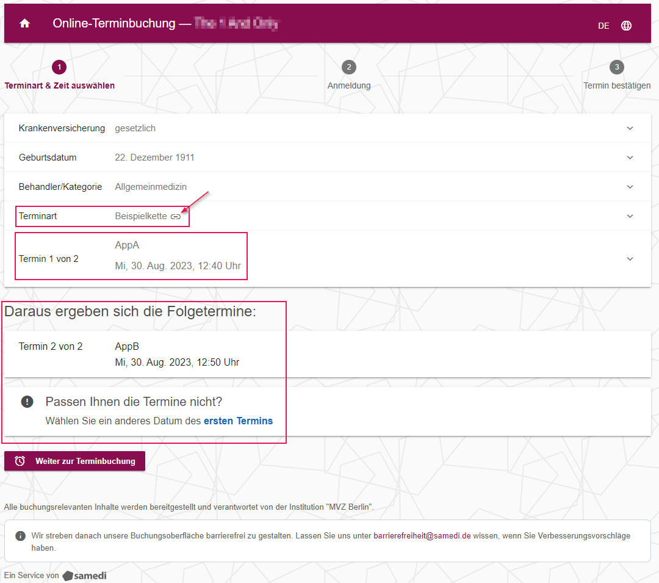This screenshot has width=659, height=583.
Task: Expand the Terminart row chevron
Action: 630,216
